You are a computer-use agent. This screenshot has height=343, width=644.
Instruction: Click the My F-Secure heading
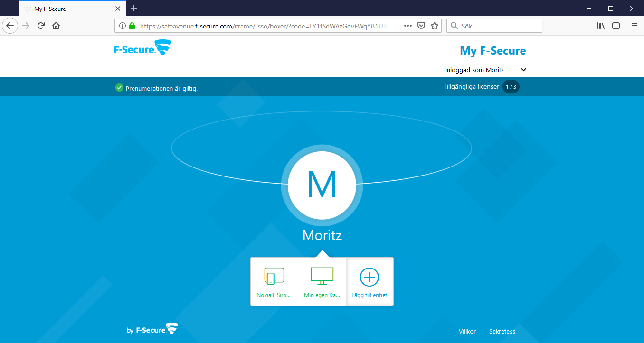(x=493, y=51)
